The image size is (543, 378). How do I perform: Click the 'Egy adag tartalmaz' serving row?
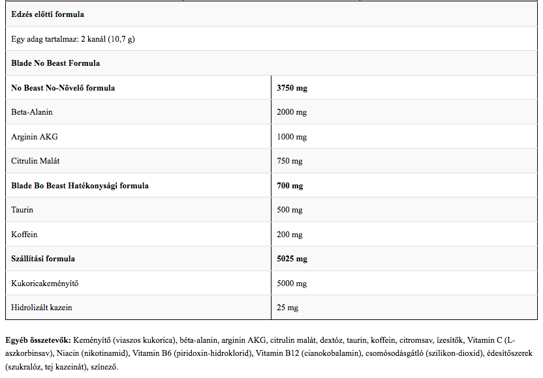point(73,39)
